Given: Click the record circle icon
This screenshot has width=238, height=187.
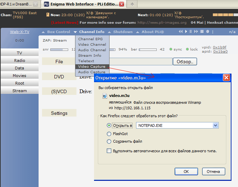Looking at the screenshot, I should pos(208,32).
